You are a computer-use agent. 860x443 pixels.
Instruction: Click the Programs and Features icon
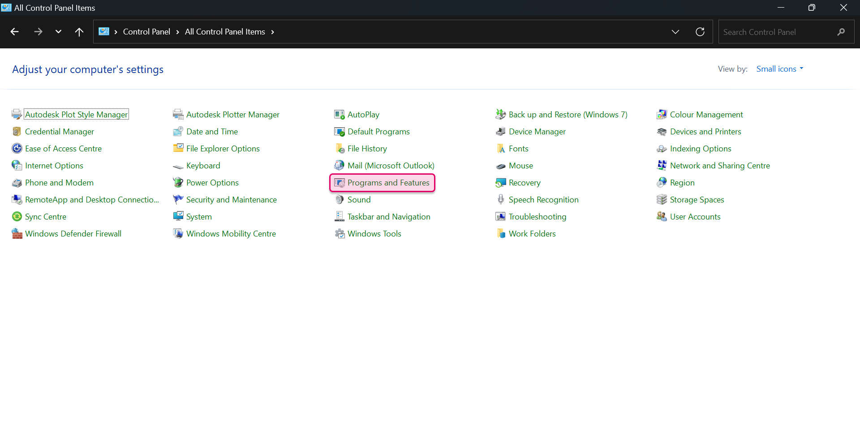[x=340, y=183]
